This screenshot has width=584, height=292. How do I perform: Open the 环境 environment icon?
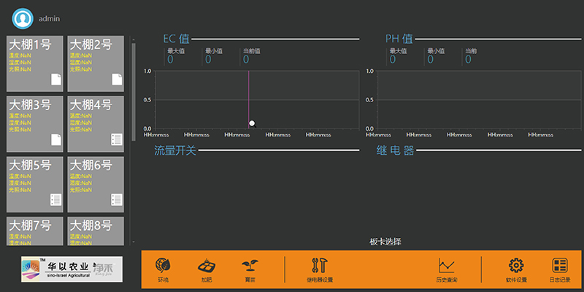pos(163,266)
